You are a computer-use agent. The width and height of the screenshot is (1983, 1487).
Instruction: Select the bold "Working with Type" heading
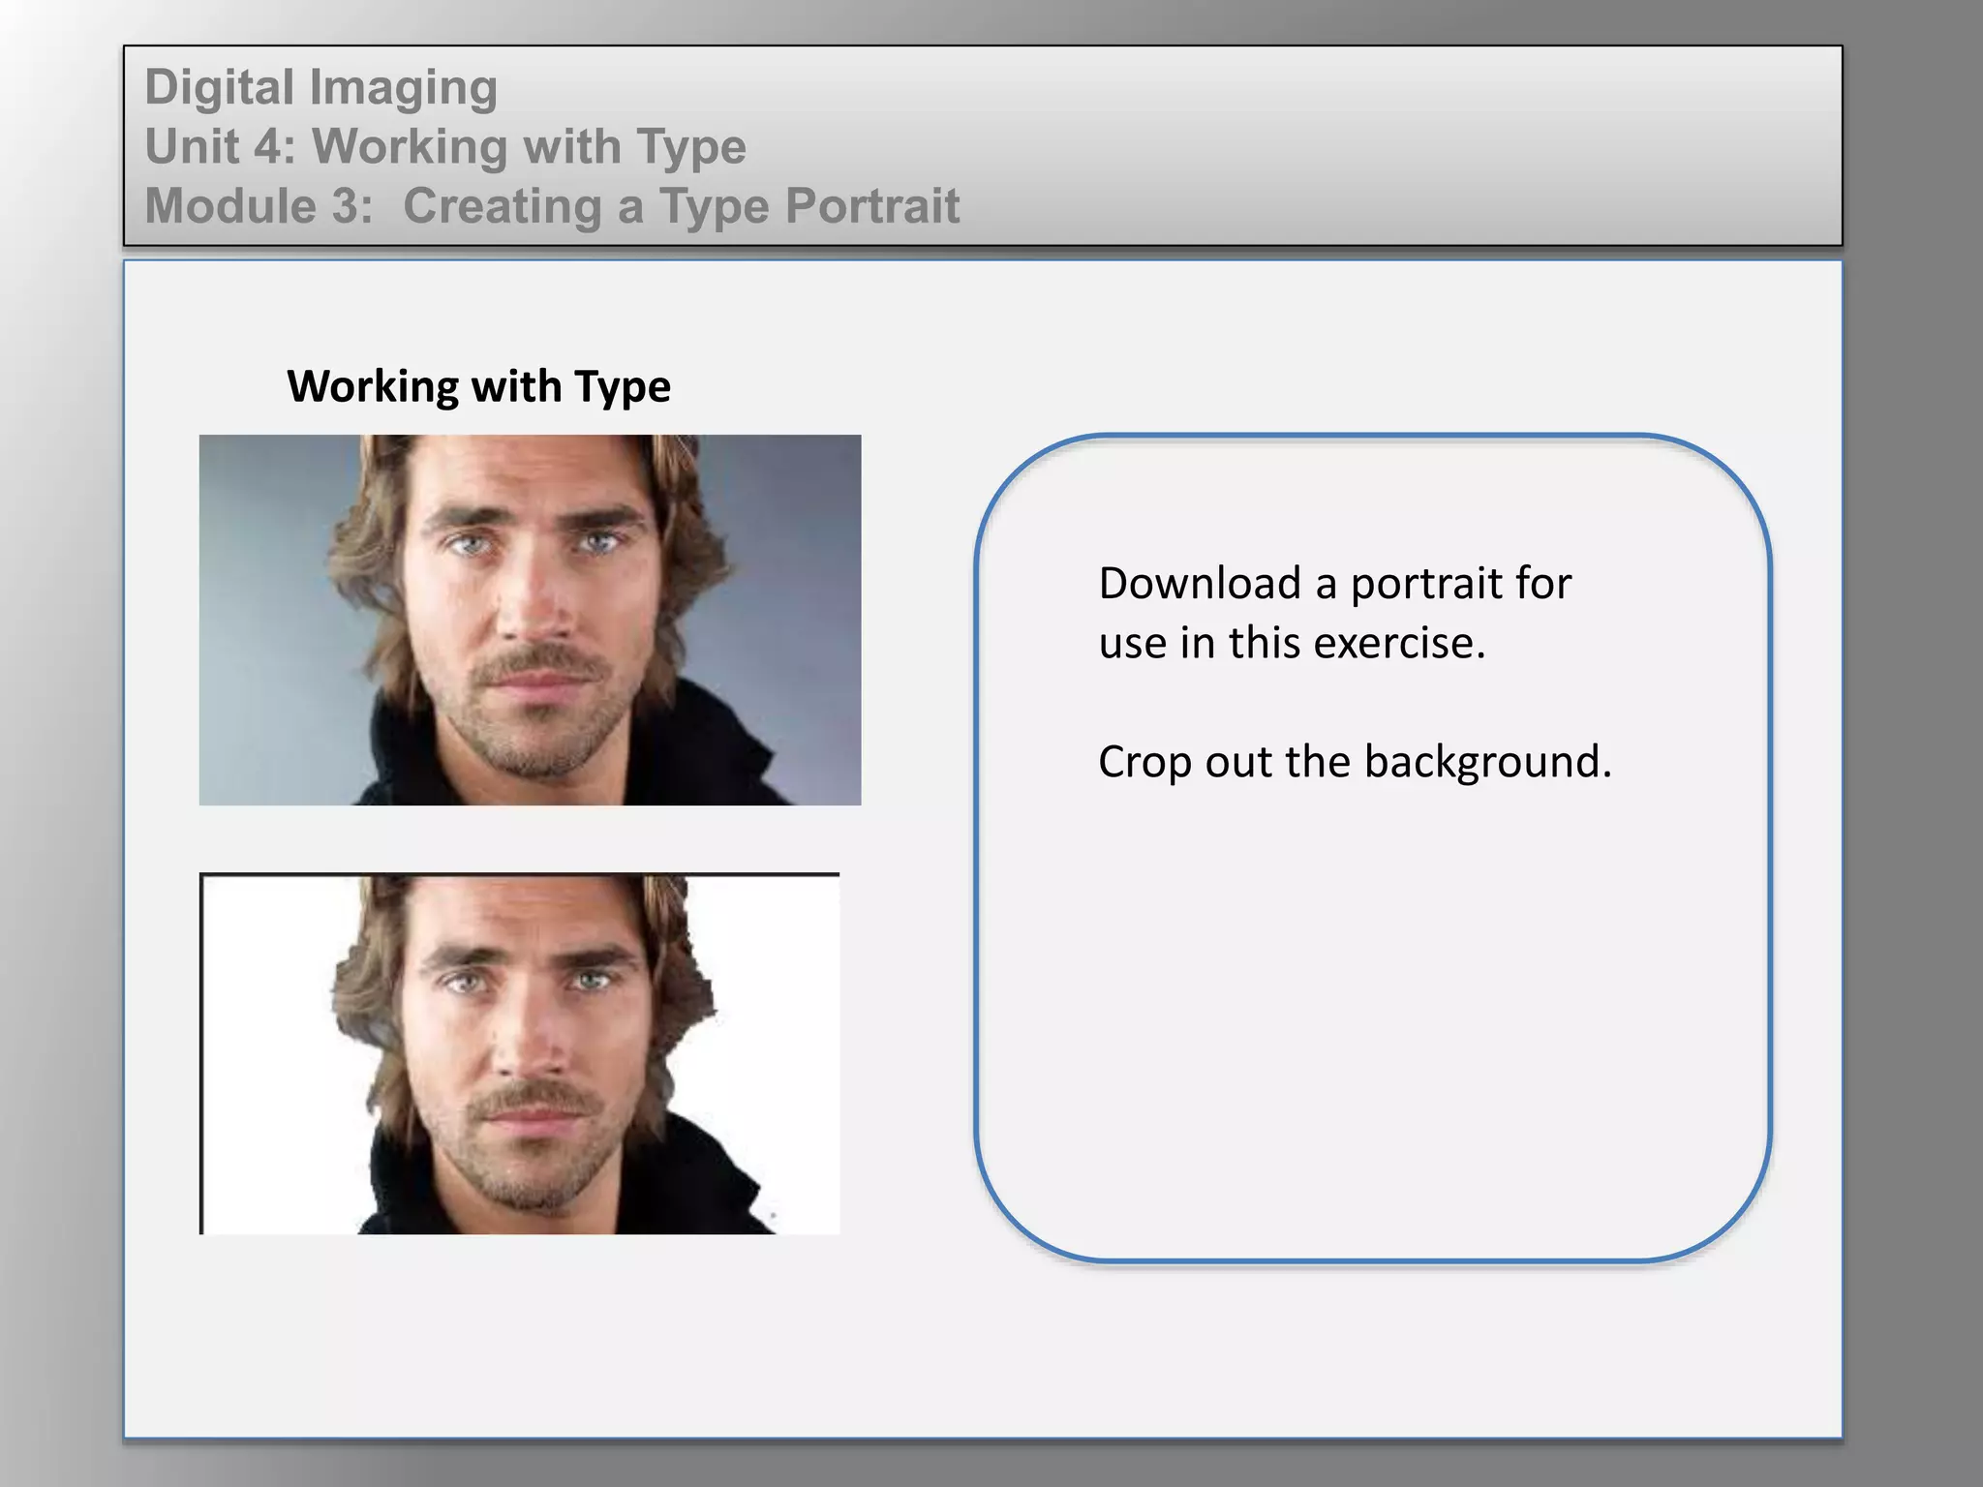(478, 386)
